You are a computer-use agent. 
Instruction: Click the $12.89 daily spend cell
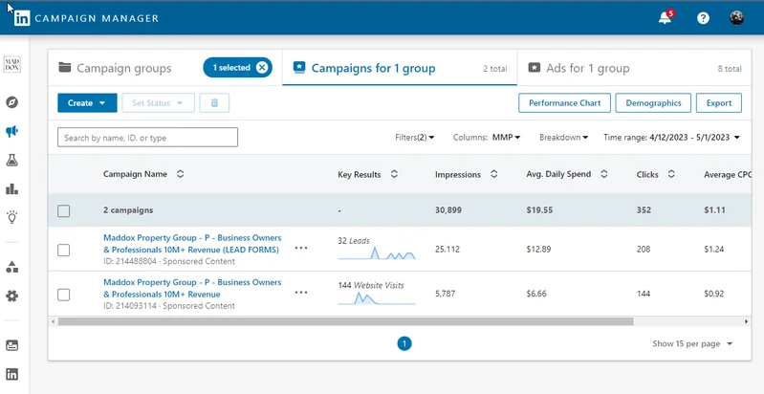(538, 250)
